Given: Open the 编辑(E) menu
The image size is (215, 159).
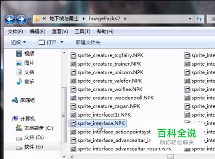Looking at the screenshot, I should click(x=37, y=31).
